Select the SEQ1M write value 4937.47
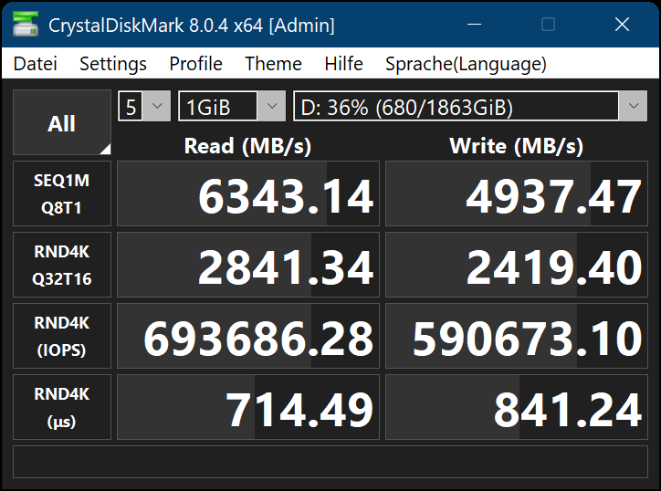This screenshot has width=661, height=491. (x=517, y=193)
